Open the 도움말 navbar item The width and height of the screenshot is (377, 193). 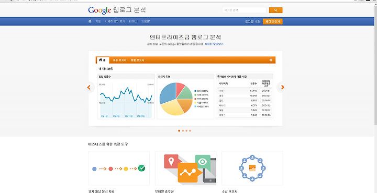(x=145, y=21)
